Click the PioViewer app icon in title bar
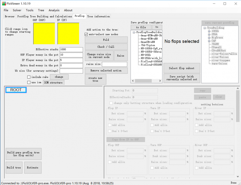 [4, 4]
